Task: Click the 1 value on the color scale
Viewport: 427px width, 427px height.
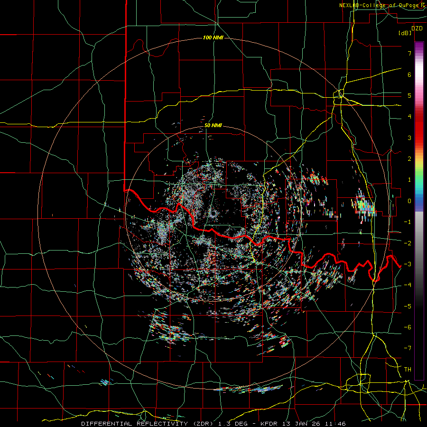Action: coord(409,180)
